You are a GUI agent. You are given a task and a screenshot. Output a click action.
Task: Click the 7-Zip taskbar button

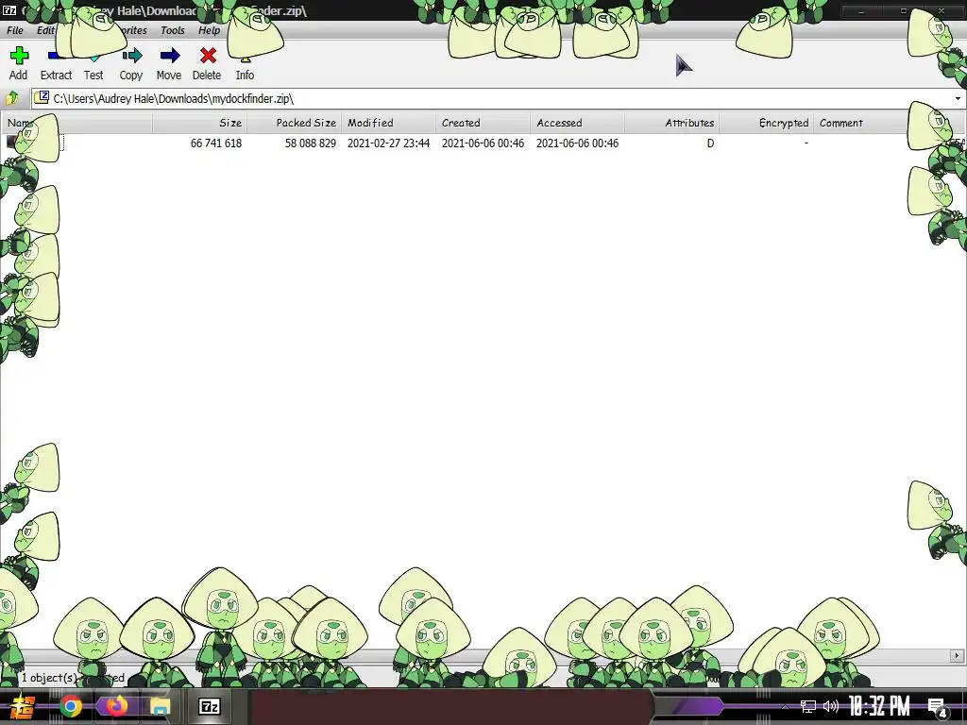pos(210,706)
